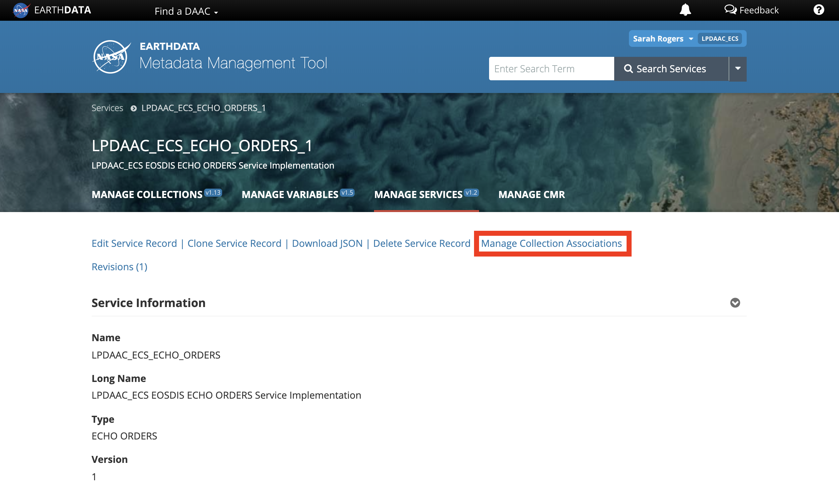Screen dimensions: 839x495
Task: Expand the Find a DAAC menu
Action: (x=186, y=11)
